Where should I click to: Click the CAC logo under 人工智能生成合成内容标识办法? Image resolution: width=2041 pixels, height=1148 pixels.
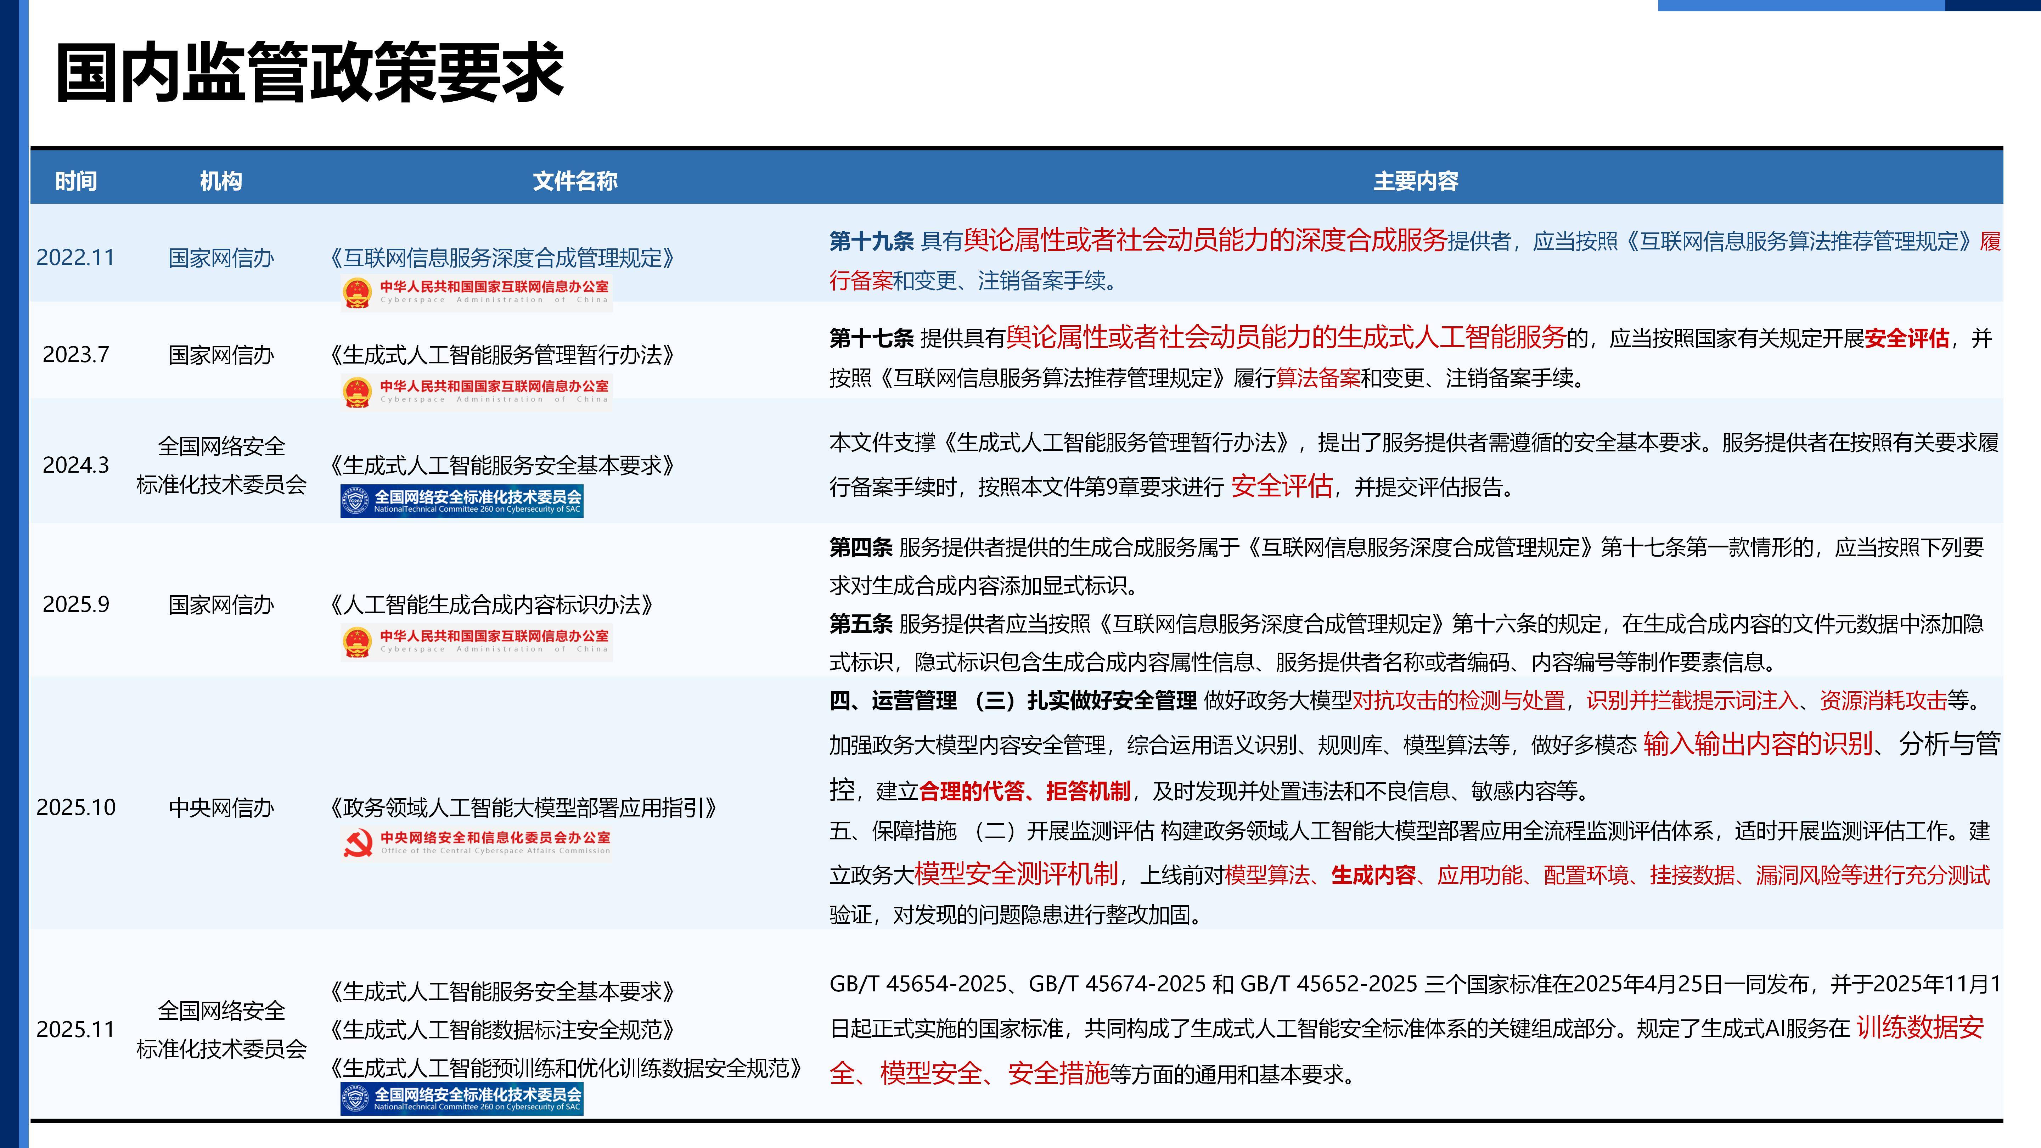pos(476,642)
